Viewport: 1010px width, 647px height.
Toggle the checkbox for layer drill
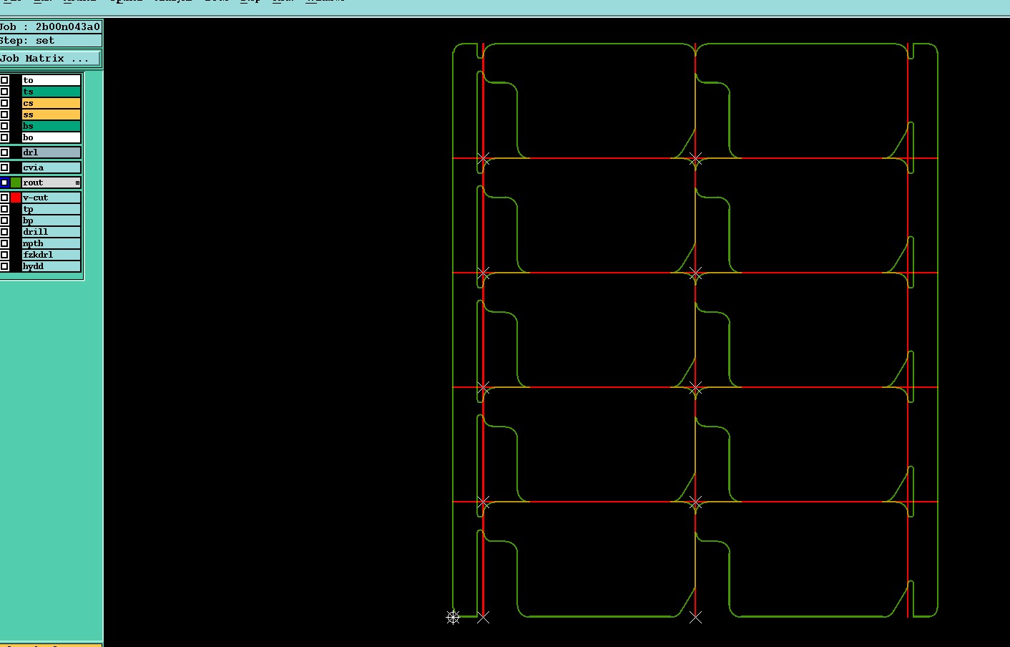click(4, 232)
